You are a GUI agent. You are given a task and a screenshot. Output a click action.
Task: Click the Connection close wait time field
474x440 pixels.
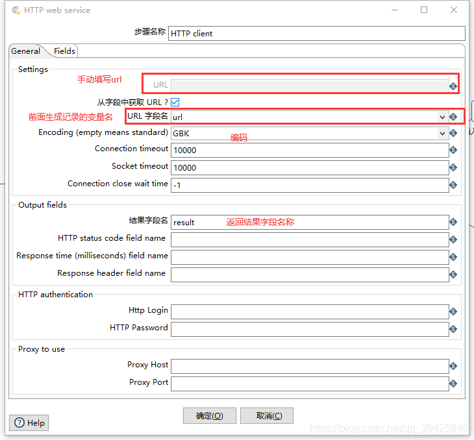pyautogui.click(x=310, y=185)
